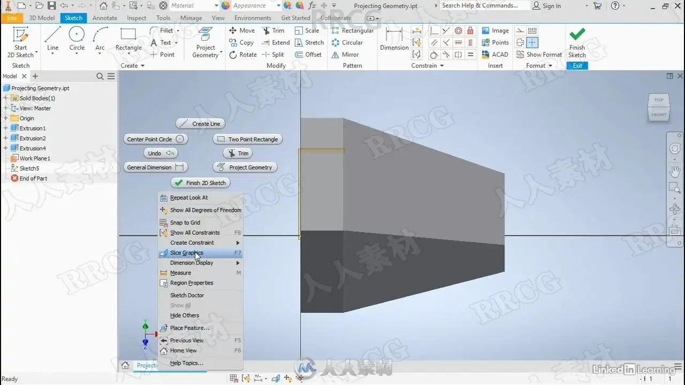Choose the Rotate tool
Viewport: 685px width, 385px height.
tap(243, 55)
